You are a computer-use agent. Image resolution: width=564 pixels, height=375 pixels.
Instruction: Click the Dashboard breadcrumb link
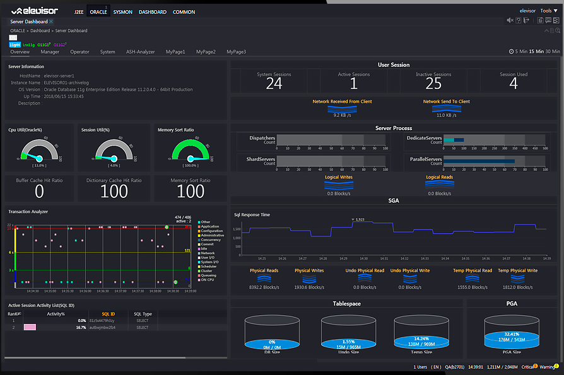coord(40,30)
